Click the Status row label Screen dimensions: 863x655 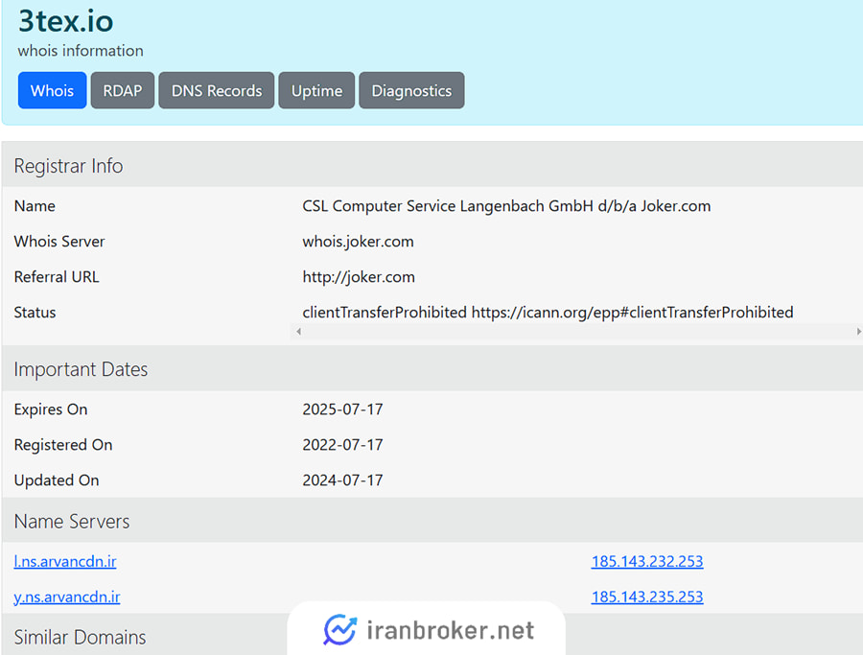click(35, 312)
